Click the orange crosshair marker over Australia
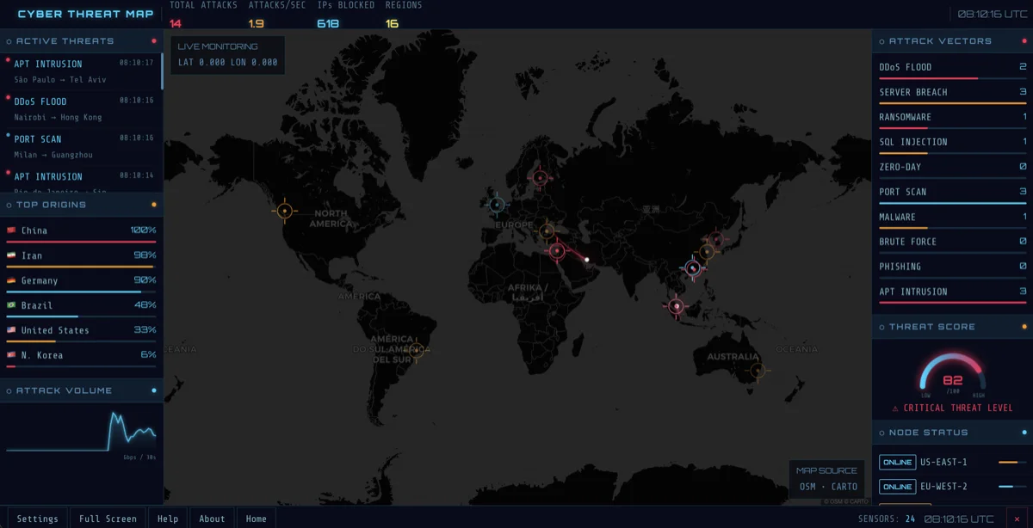The image size is (1033, 528). (758, 371)
